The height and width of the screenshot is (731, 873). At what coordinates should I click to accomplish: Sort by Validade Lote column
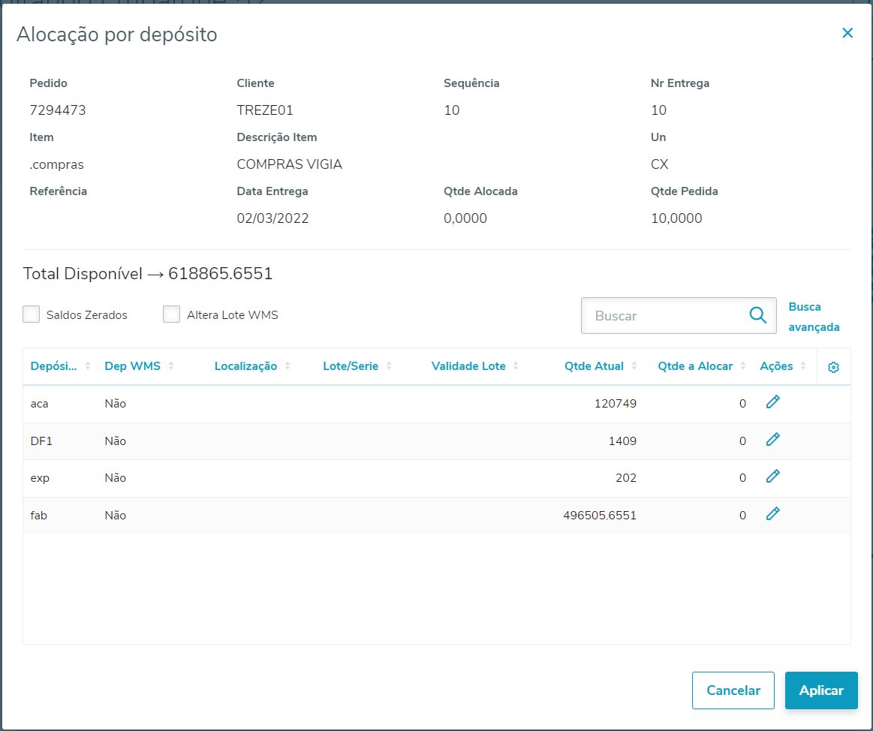tap(475, 366)
